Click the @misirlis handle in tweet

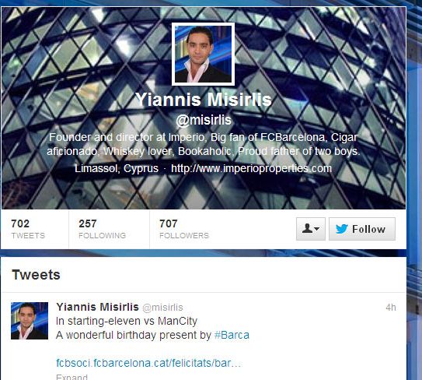[162, 308]
